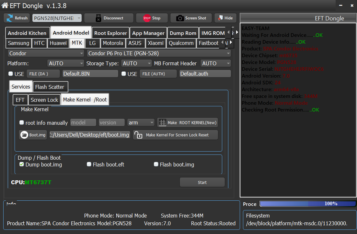Open the Condor P6 Pro LTE model dropdown
Image resolution: width=357 pixels, height=234 pixels.
159,53
